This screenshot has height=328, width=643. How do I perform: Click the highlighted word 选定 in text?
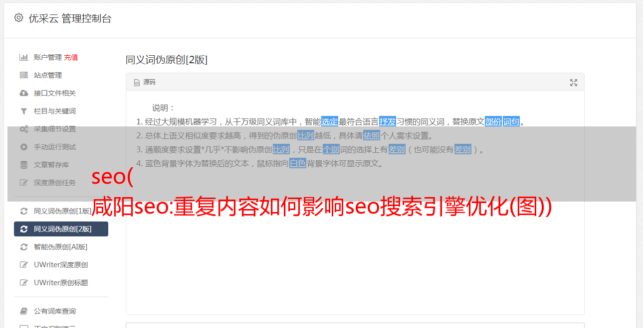coord(330,121)
